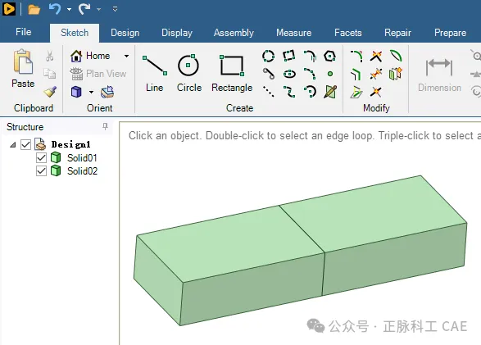The height and width of the screenshot is (345, 481).
Task: Click the Paste button
Action: pyautogui.click(x=23, y=68)
